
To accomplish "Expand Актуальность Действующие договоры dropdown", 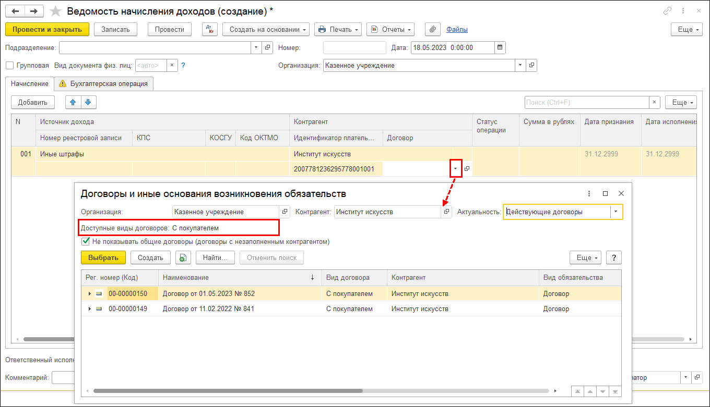I will tap(616, 212).
